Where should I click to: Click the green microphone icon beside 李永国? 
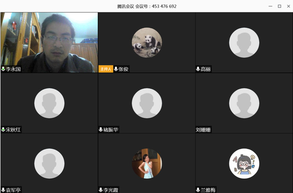tap(3, 69)
